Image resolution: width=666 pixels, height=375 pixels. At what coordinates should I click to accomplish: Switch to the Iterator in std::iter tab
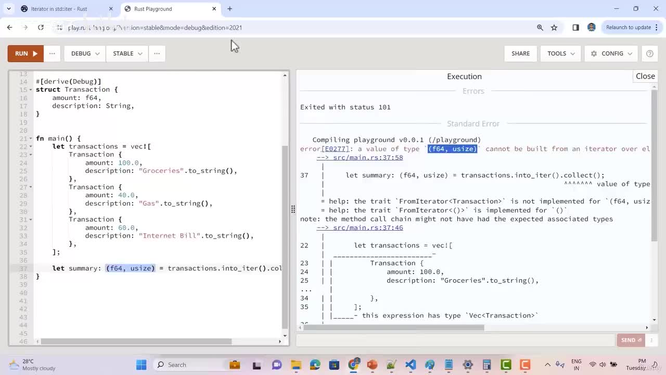(x=67, y=9)
